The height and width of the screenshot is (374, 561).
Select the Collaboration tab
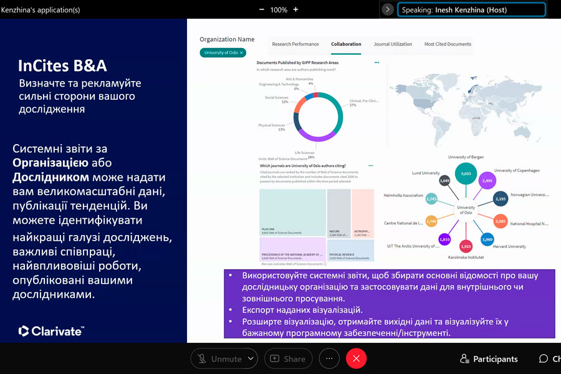[x=346, y=44]
